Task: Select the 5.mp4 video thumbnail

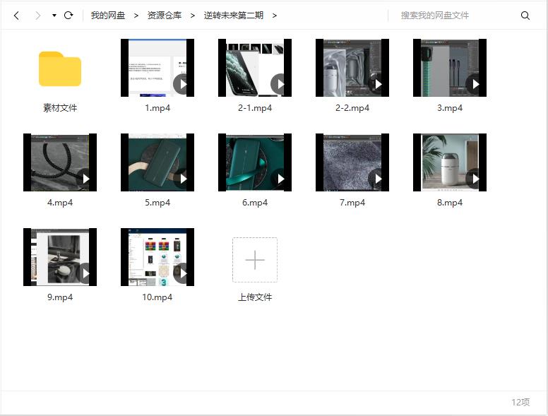Action: 157,162
